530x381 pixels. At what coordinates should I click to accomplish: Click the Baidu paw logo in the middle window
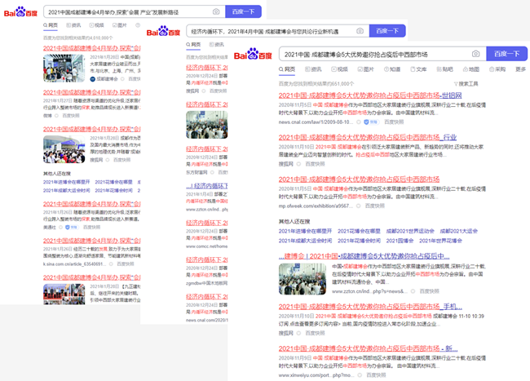click(163, 31)
